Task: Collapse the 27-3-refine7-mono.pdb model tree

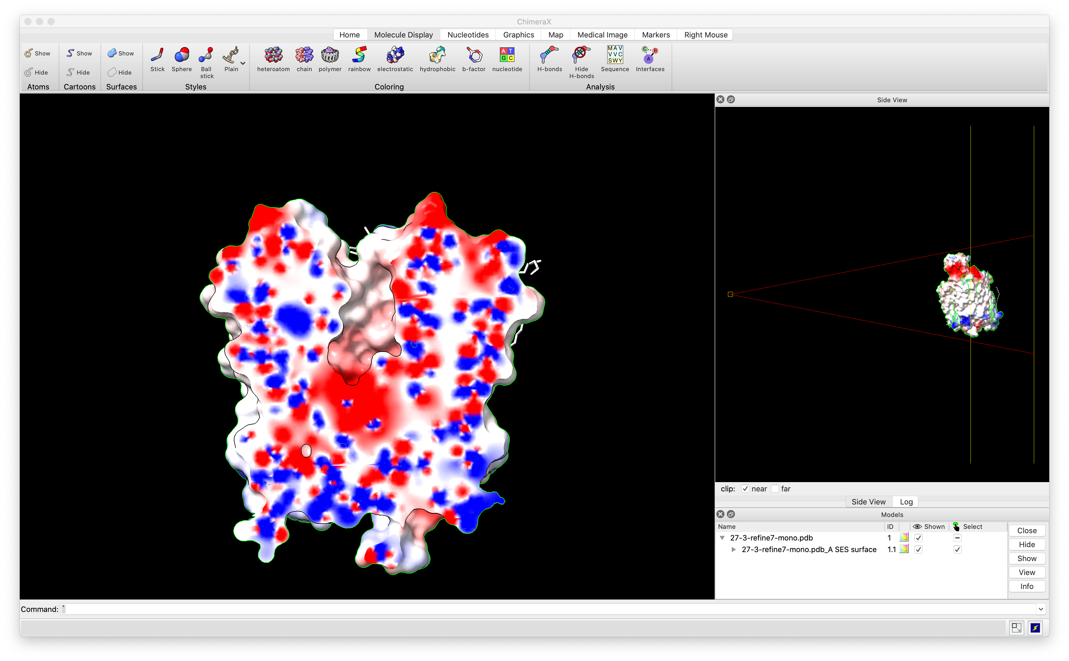Action: [x=722, y=538]
